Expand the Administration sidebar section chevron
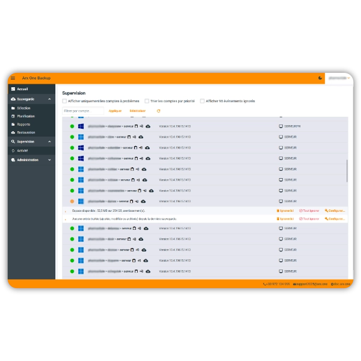 coord(49,160)
